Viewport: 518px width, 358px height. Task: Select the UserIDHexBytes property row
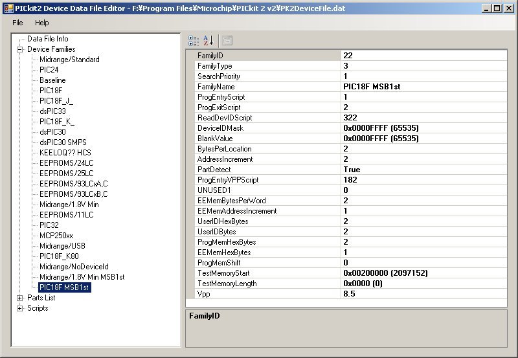point(351,221)
